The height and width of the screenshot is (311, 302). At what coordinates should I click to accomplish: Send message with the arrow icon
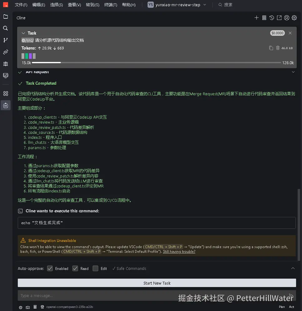coord(291,295)
